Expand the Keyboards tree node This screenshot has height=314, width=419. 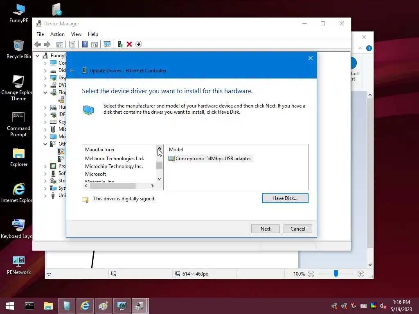[x=45, y=122]
